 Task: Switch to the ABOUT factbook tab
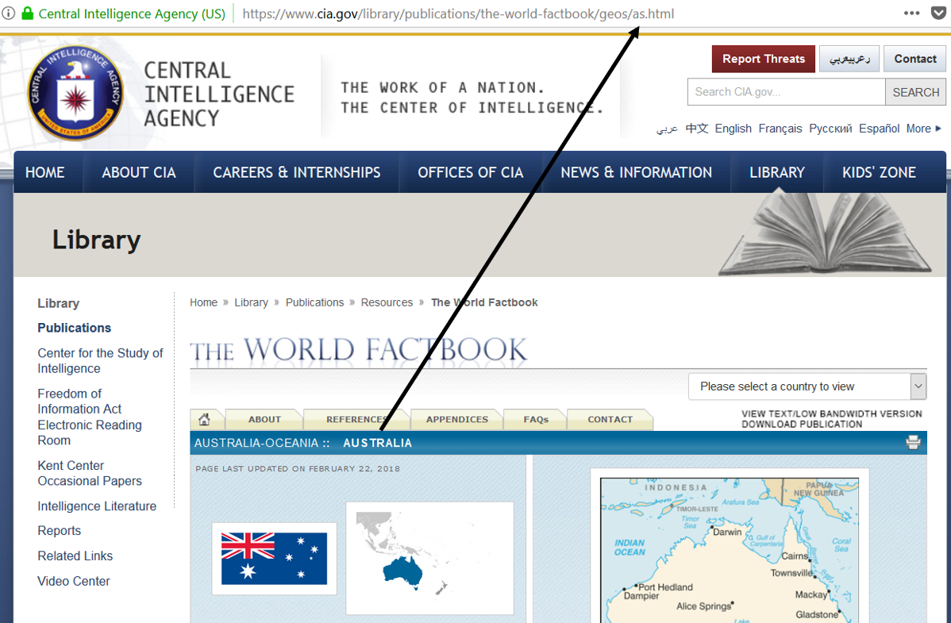264,419
